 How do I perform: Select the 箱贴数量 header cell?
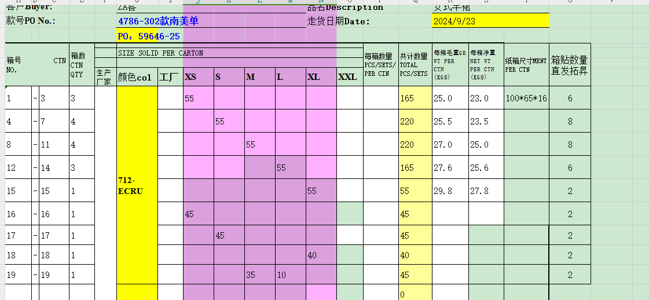(570, 65)
